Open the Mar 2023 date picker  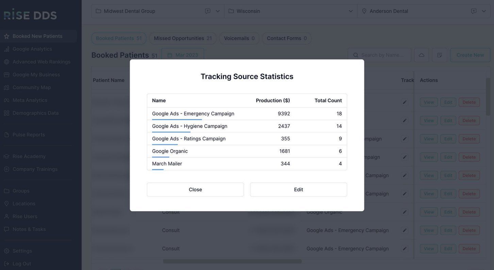click(183, 55)
